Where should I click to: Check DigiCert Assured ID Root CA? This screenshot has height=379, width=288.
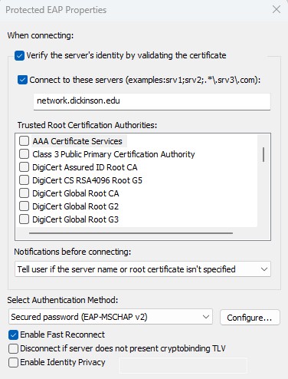coord(24,167)
